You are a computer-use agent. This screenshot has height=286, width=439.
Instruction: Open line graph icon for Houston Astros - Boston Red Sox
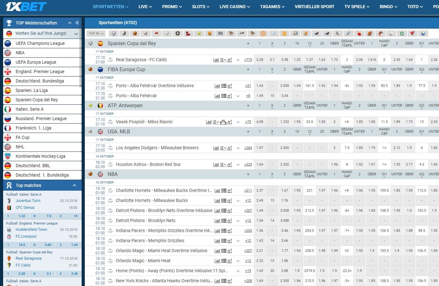230,165
